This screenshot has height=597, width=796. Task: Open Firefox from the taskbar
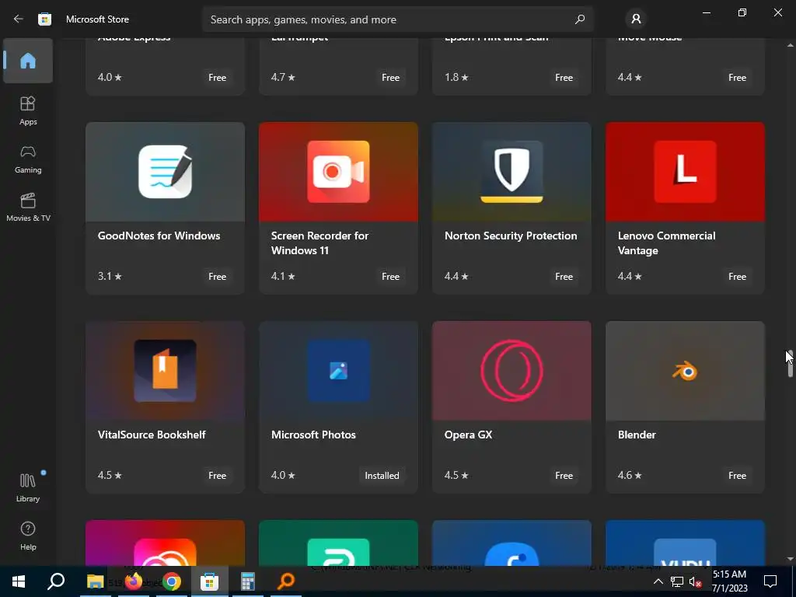tap(134, 581)
